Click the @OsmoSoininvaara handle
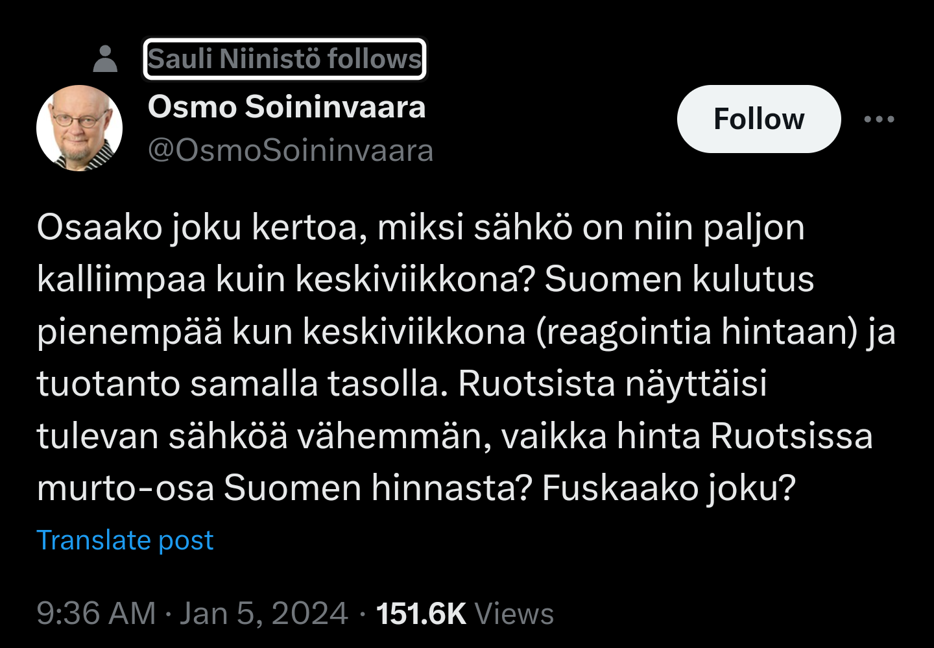Viewport: 934px width, 648px height. (x=291, y=150)
